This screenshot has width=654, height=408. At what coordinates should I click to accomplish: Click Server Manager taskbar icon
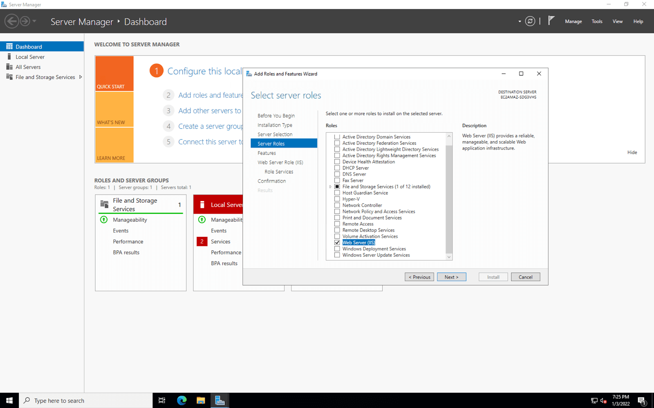click(220, 401)
